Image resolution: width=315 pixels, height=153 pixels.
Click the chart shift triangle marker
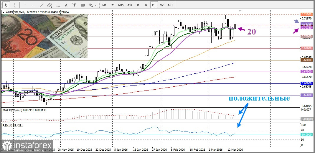pos(240,11)
